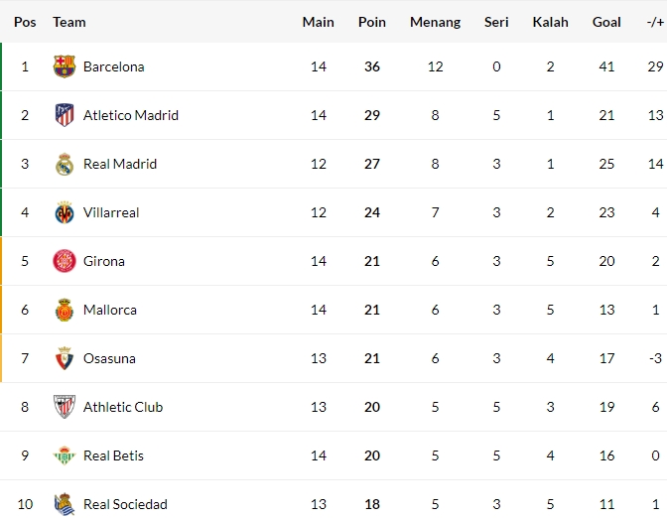Image resolution: width=667 pixels, height=518 pixels.
Task: Open the Barcelona team name link
Action: coord(113,66)
